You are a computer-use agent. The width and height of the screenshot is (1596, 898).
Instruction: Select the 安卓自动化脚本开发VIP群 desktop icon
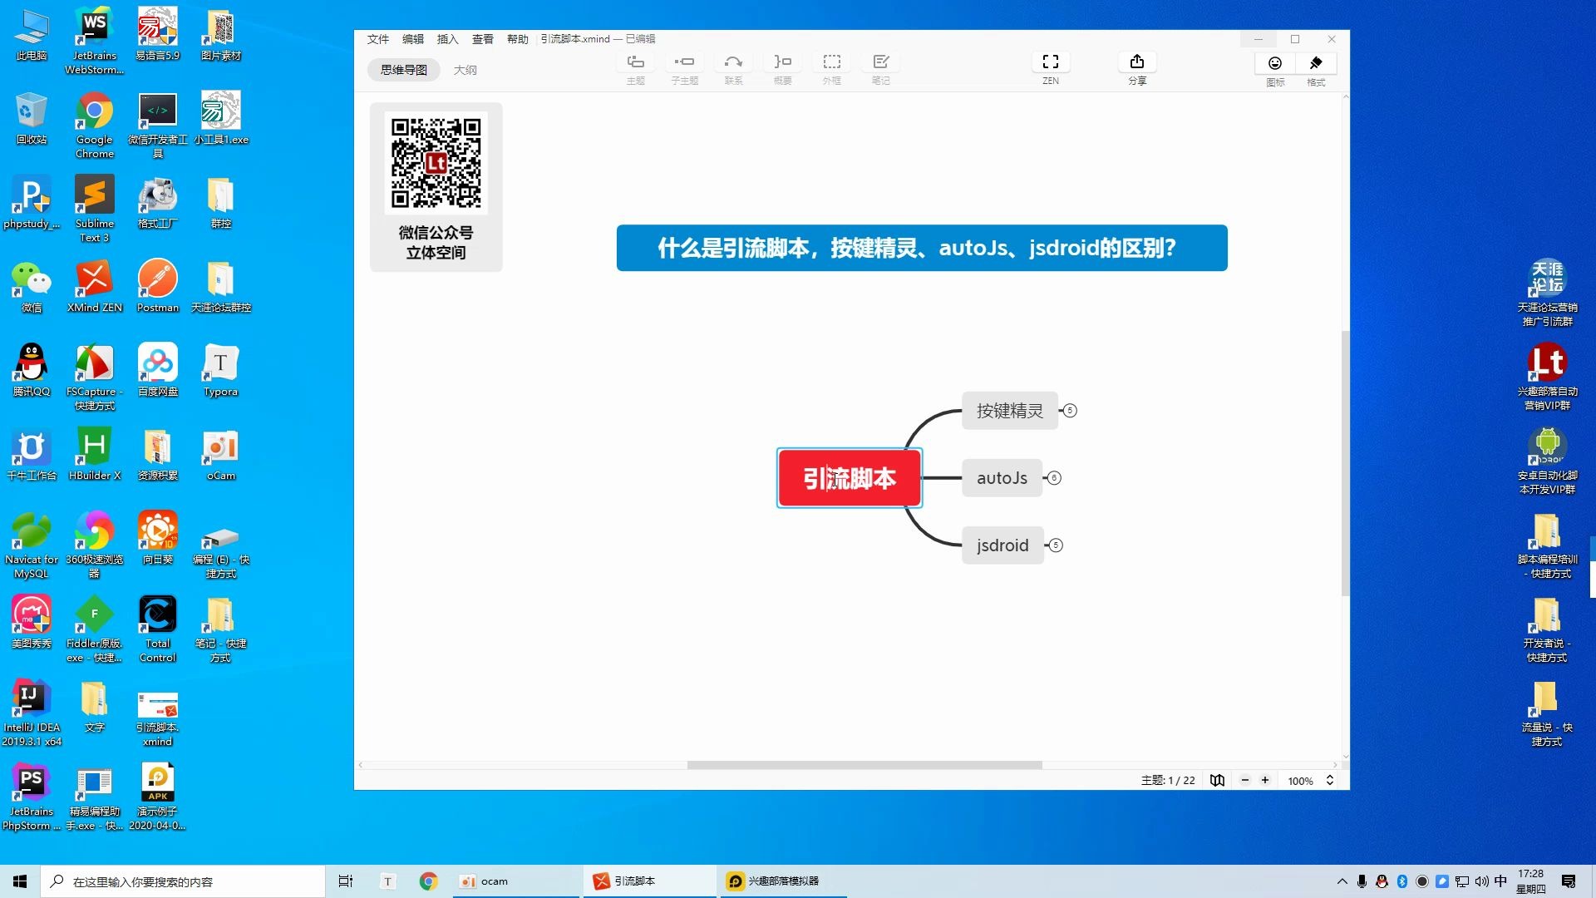click(1547, 461)
